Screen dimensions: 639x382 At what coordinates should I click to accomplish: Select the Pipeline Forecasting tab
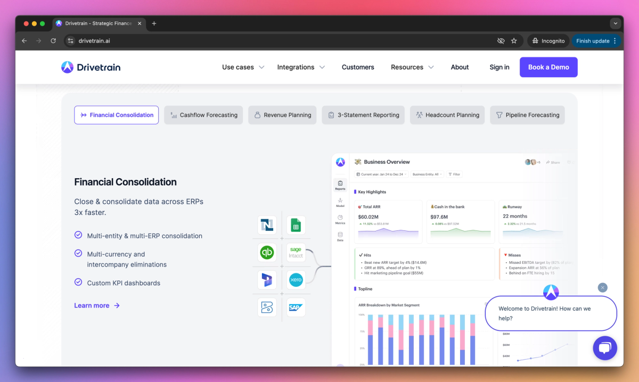(527, 115)
